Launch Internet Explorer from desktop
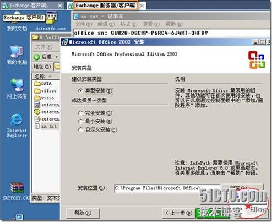The image size is (272, 222). click(17, 125)
